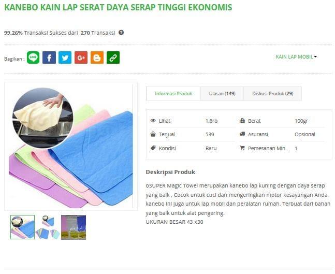Open the main product image

[71, 146]
